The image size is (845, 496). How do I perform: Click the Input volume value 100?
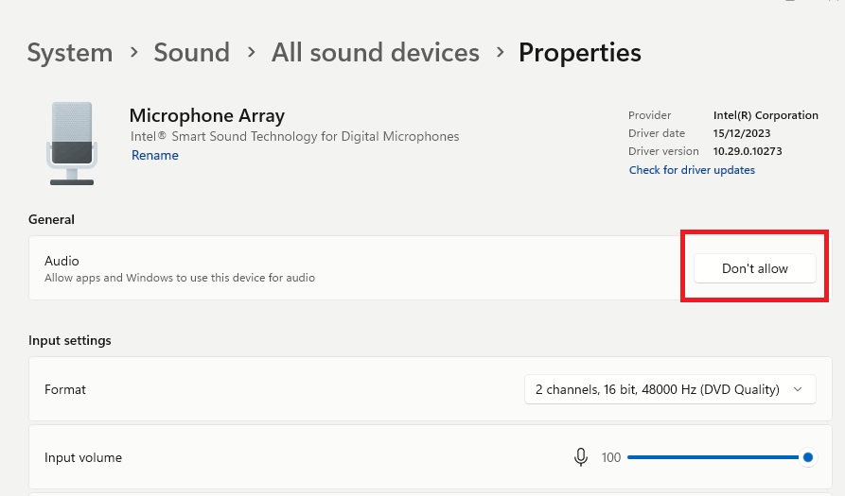pos(611,457)
